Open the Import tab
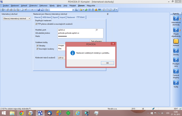Screen dimensions: 182x116 coord(62,17)
